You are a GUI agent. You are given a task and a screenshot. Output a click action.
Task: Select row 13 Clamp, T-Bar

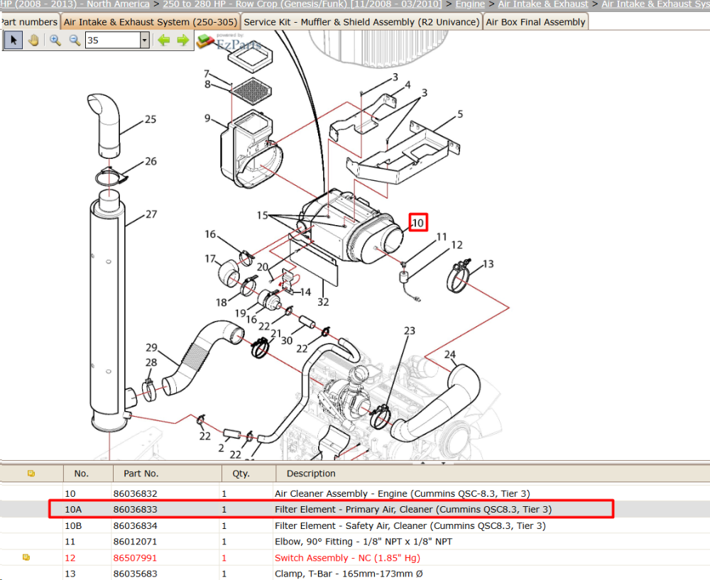point(355,574)
